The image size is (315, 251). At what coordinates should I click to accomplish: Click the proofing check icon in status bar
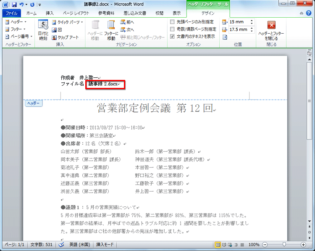(x=61, y=245)
